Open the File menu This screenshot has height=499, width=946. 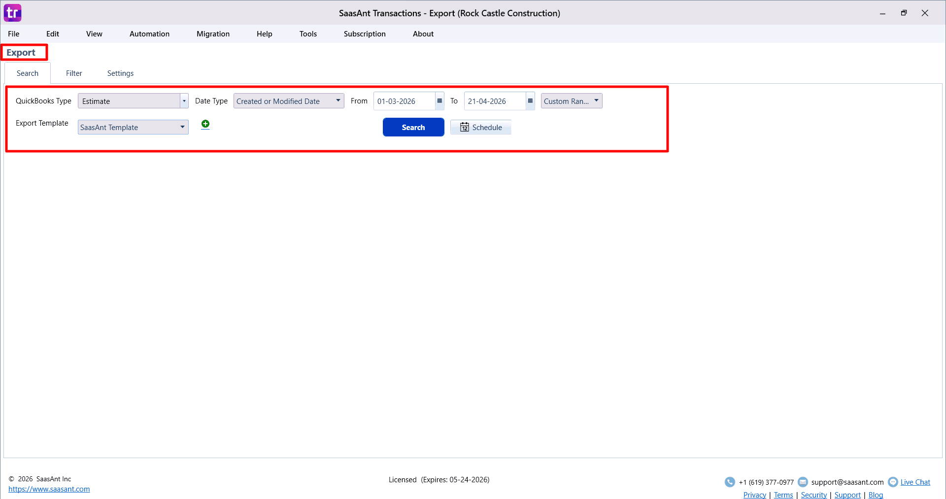pos(14,34)
